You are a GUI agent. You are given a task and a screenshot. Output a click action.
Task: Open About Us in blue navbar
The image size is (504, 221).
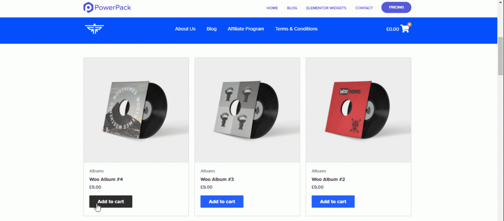[x=185, y=29]
